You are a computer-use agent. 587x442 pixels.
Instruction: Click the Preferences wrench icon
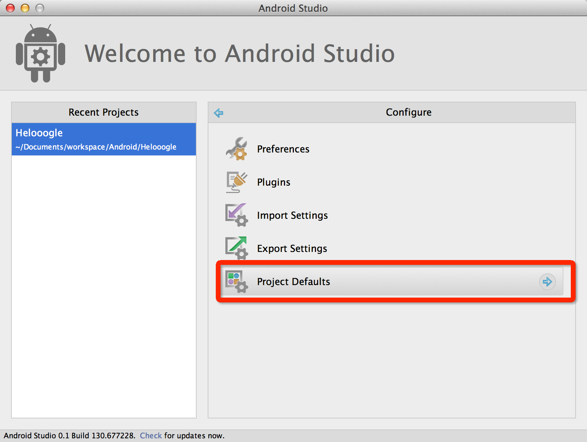(236, 149)
